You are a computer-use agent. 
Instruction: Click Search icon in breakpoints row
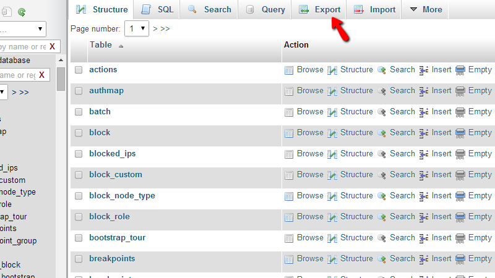coord(382,259)
